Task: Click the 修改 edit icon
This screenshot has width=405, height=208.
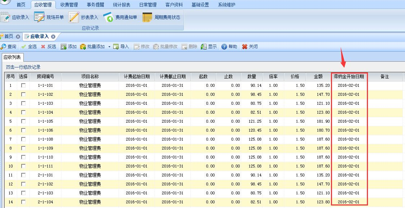Action: click(x=137, y=47)
